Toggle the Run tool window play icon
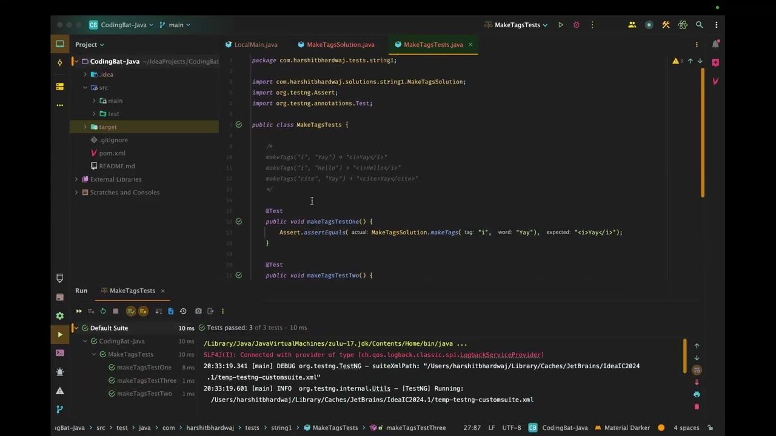The width and height of the screenshot is (776, 436). 59,334
